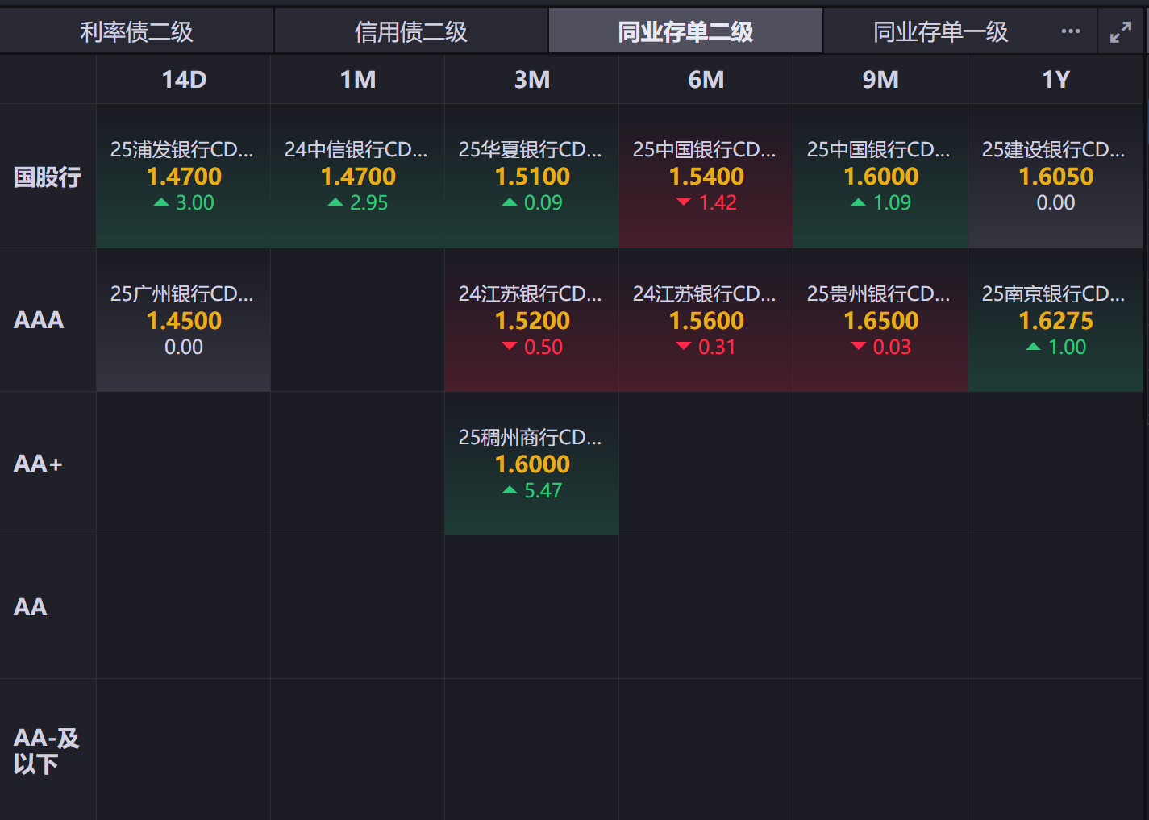Open 25中国银行CD 9M cell at 1.6000

click(x=880, y=176)
